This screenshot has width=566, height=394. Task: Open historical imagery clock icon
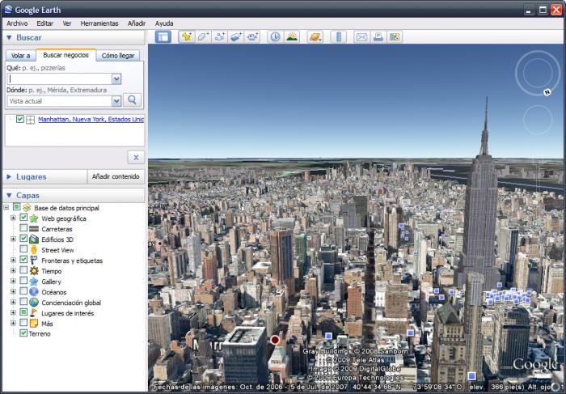pyautogui.click(x=275, y=37)
